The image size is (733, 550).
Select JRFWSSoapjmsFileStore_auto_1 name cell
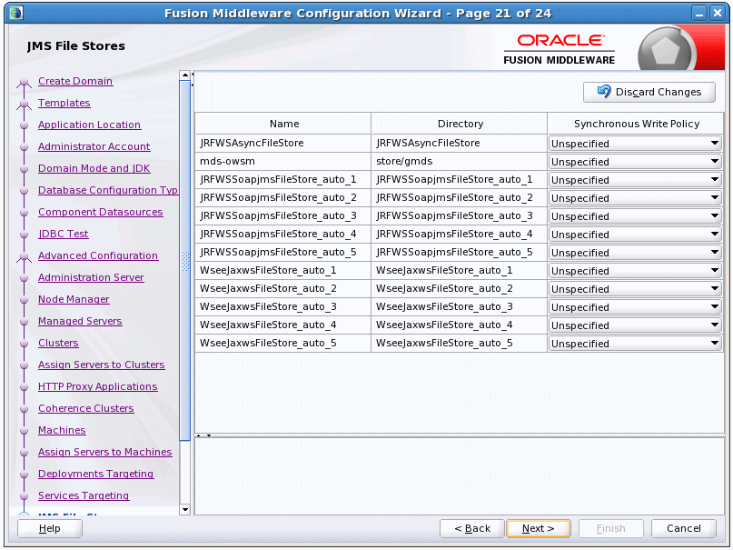click(283, 180)
